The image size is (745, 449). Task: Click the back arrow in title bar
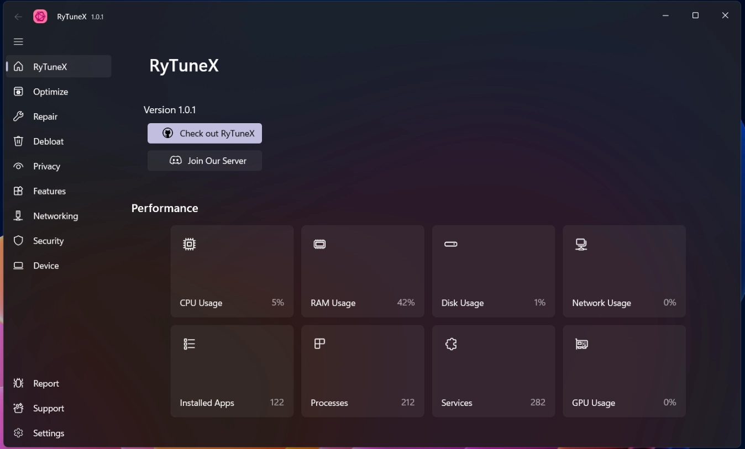point(18,17)
